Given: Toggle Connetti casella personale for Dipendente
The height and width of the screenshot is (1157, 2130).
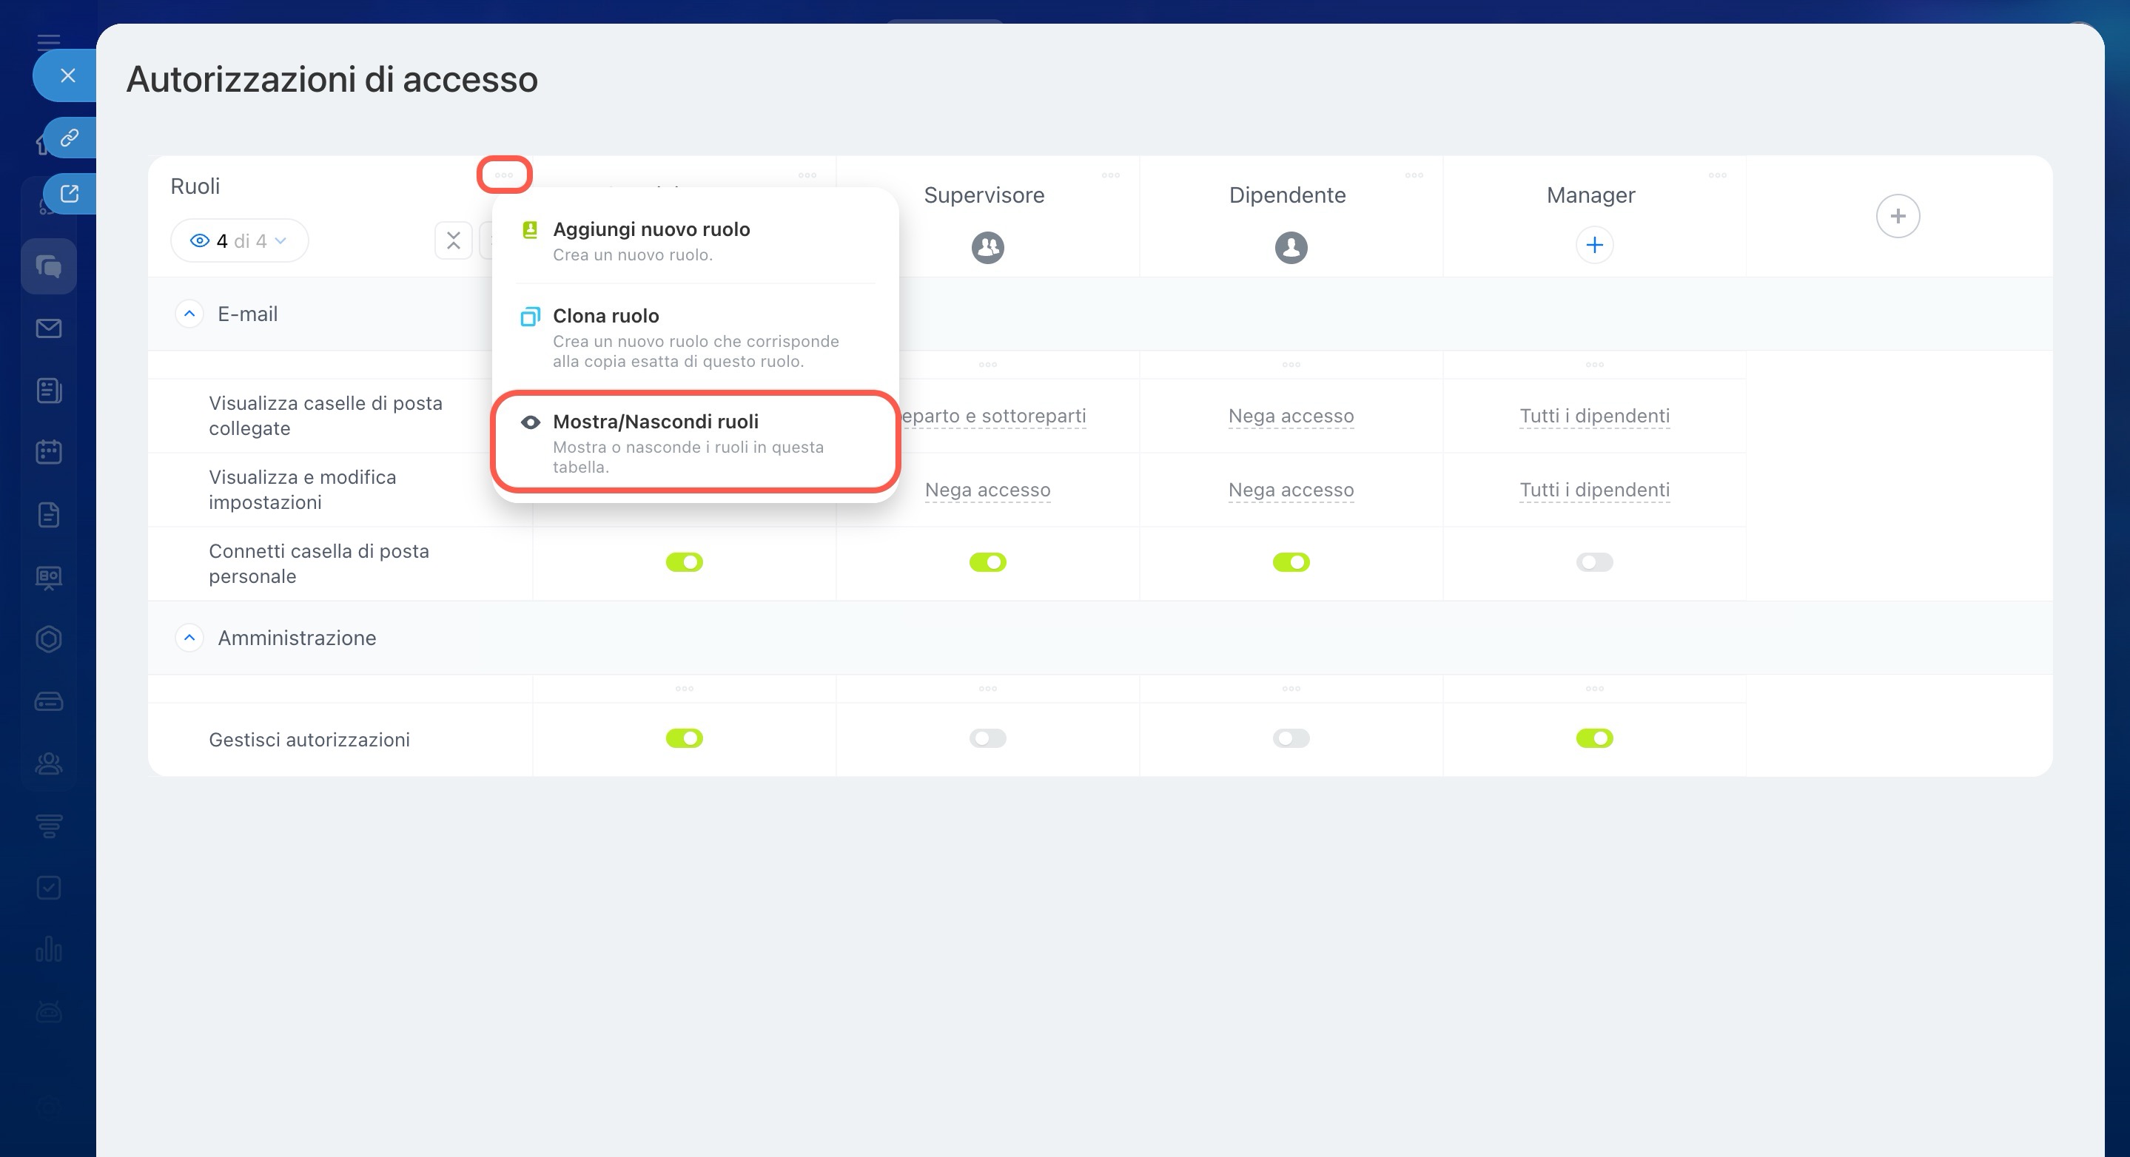Looking at the screenshot, I should coord(1291,562).
